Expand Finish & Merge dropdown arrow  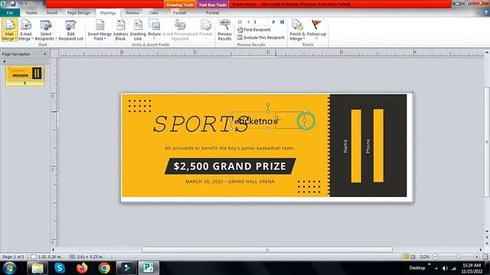(304, 39)
